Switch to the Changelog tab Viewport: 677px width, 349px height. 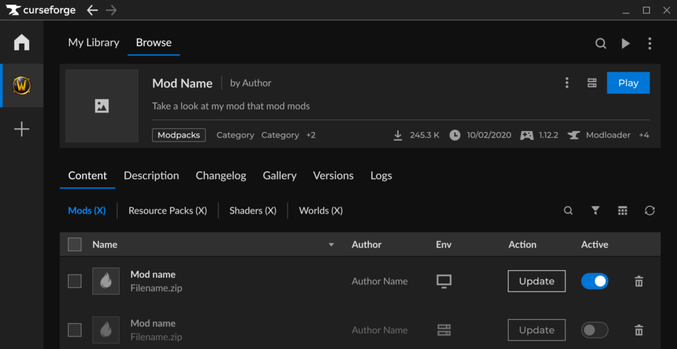click(x=221, y=175)
